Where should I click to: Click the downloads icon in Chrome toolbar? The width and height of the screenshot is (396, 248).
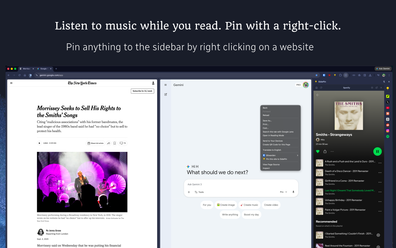click(x=370, y=75)
